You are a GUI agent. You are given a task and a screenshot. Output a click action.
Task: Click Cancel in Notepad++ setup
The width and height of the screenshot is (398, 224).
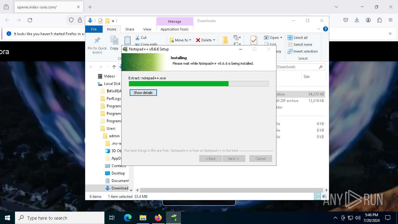261,159
